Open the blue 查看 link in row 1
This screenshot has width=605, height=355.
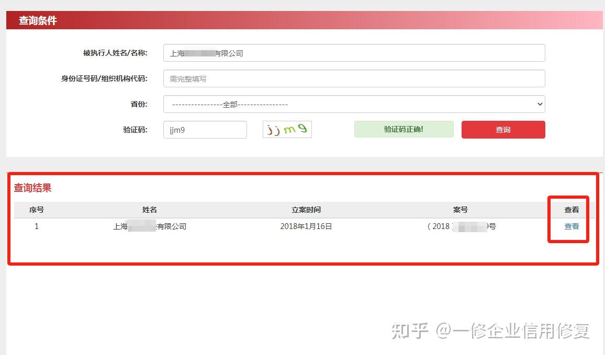(x=572, y=226)
